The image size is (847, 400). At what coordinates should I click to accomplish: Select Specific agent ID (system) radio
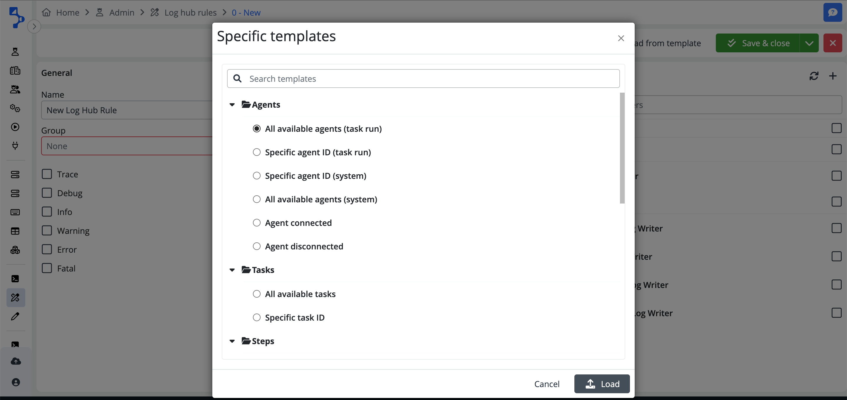click(x=256, y=176)
